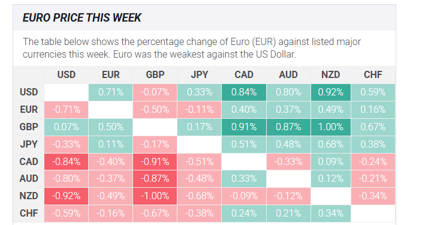Click the -0.84% cell in CAD row

coord(66,161)
